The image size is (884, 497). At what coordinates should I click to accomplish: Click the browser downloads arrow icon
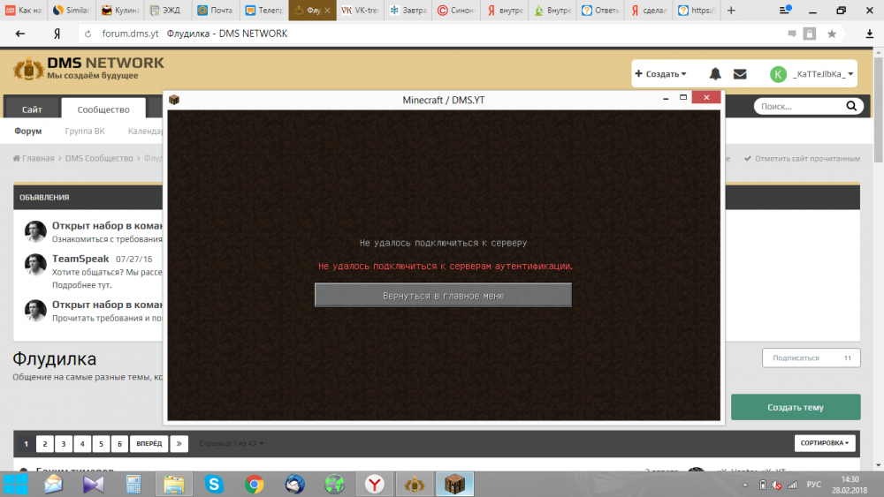click(866, 34)
